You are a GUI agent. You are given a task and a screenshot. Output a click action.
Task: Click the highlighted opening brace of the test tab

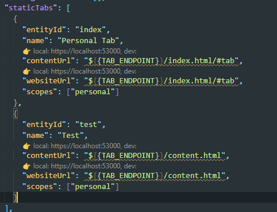[x=16, y=114]
